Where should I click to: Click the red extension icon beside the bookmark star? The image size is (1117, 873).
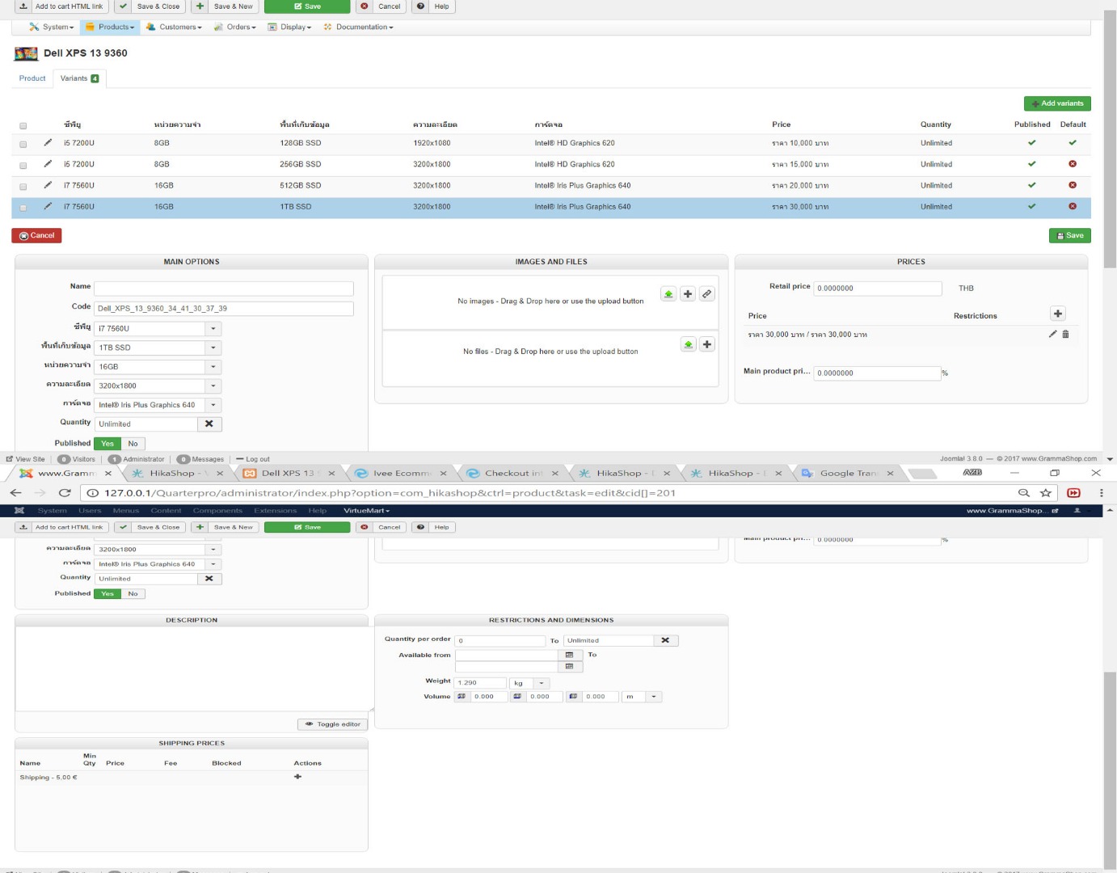(1073, 492)
